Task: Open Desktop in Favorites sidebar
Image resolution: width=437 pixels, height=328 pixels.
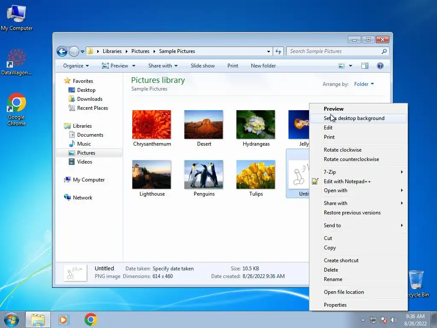Action: [86, 90]
